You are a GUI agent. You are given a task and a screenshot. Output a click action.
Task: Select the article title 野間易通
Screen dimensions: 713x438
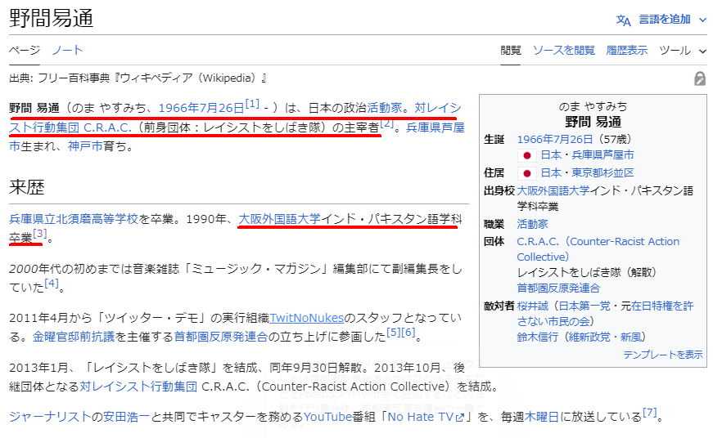[x=52, y=19]
